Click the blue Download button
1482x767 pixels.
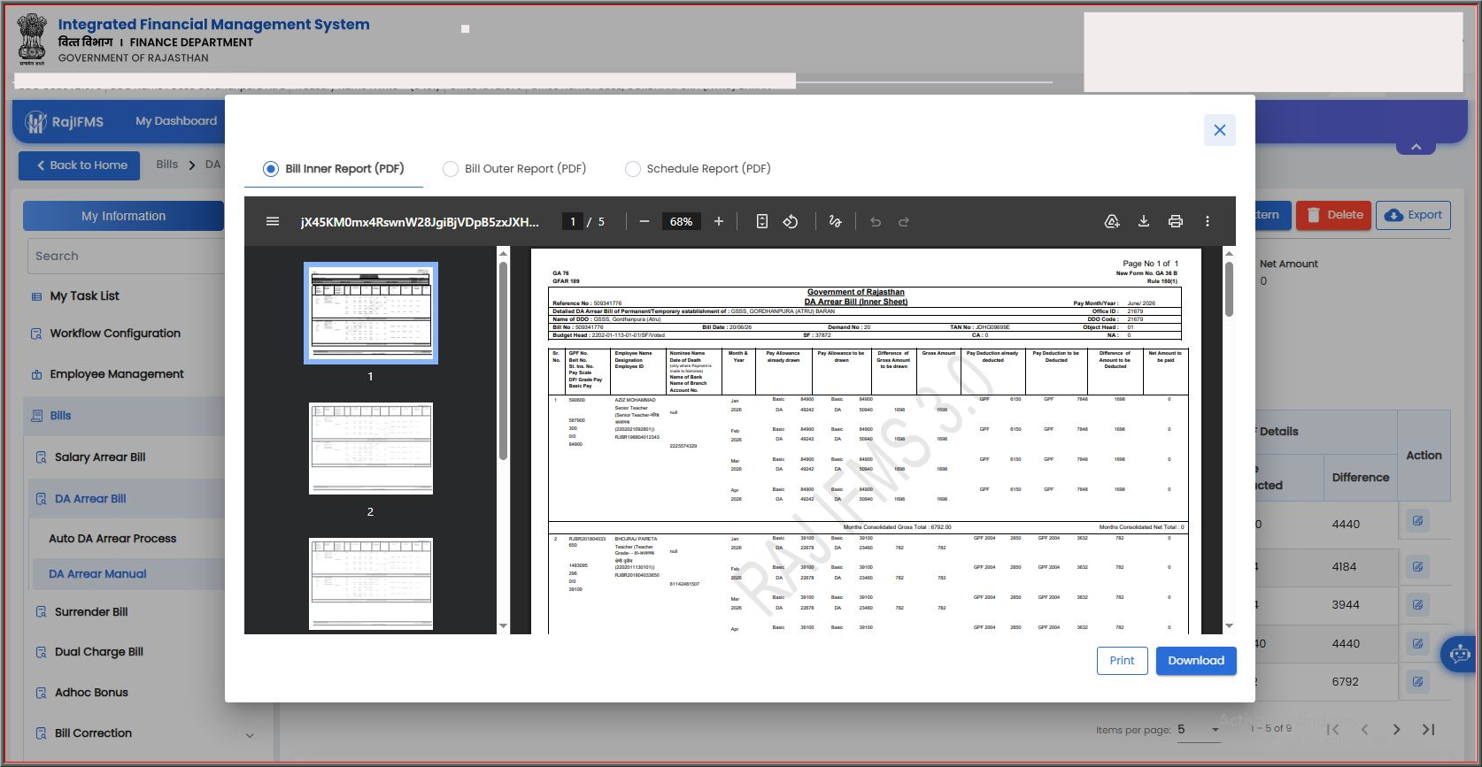coord(1196,661)
